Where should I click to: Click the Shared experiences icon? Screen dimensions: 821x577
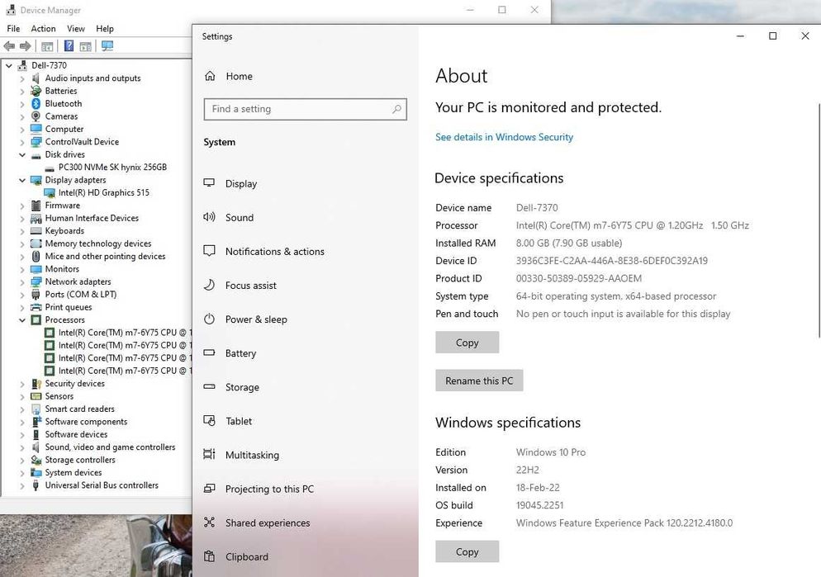(x=210, y=523)
